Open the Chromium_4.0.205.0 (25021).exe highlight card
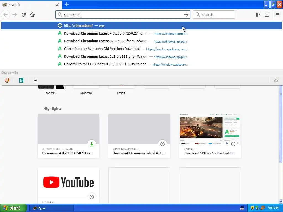This screenshot has height=212, width=283. 69,136
